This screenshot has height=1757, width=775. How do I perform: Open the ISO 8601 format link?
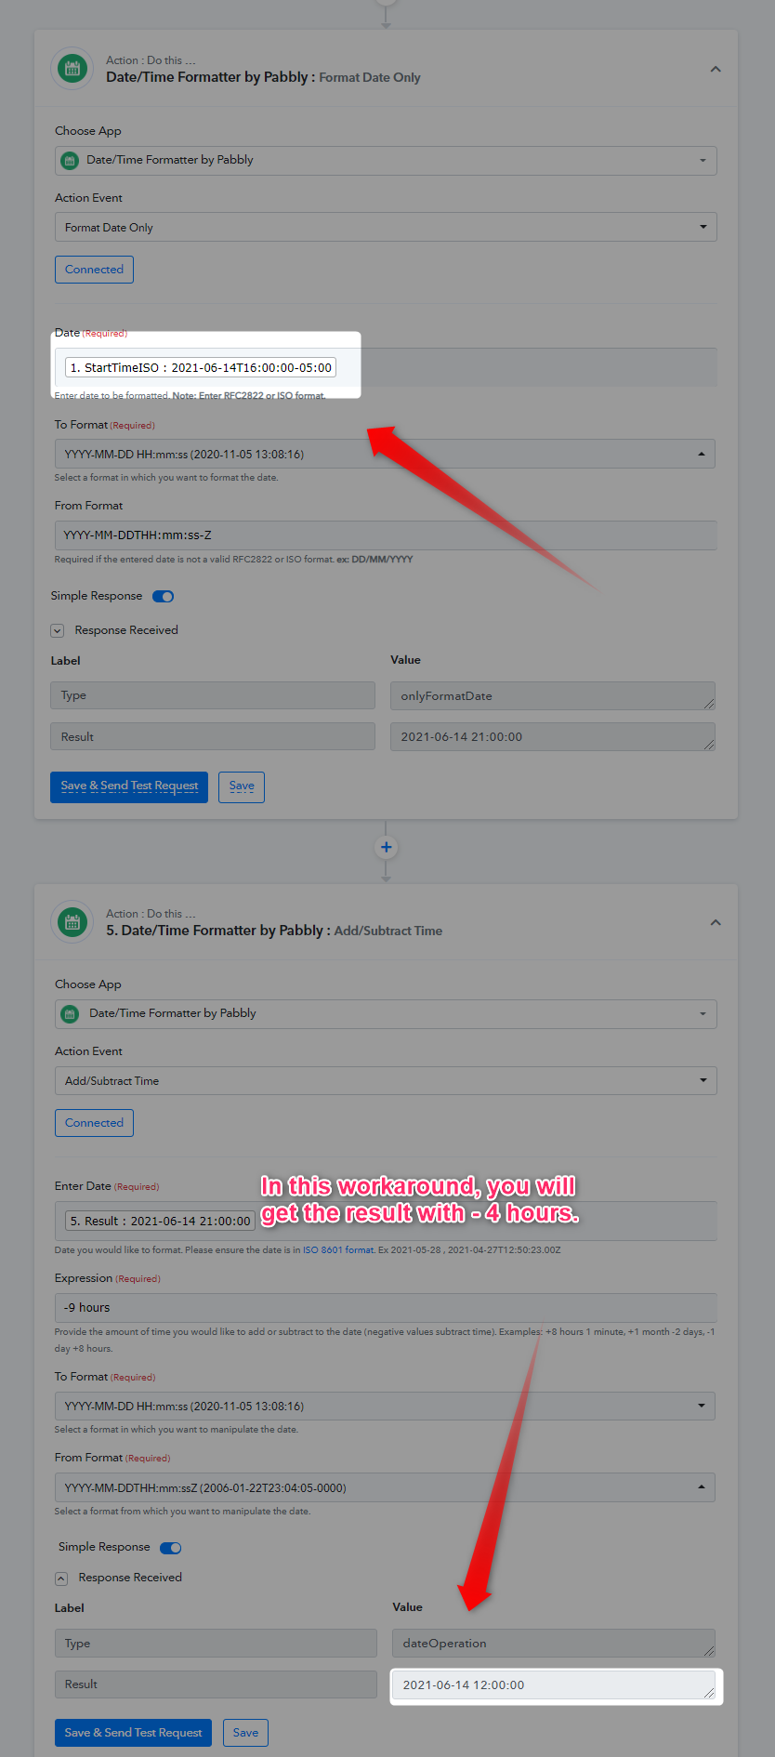[x=338, y=1250]
